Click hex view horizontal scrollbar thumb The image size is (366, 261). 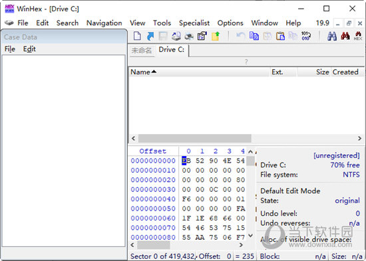tap(154, 245)
